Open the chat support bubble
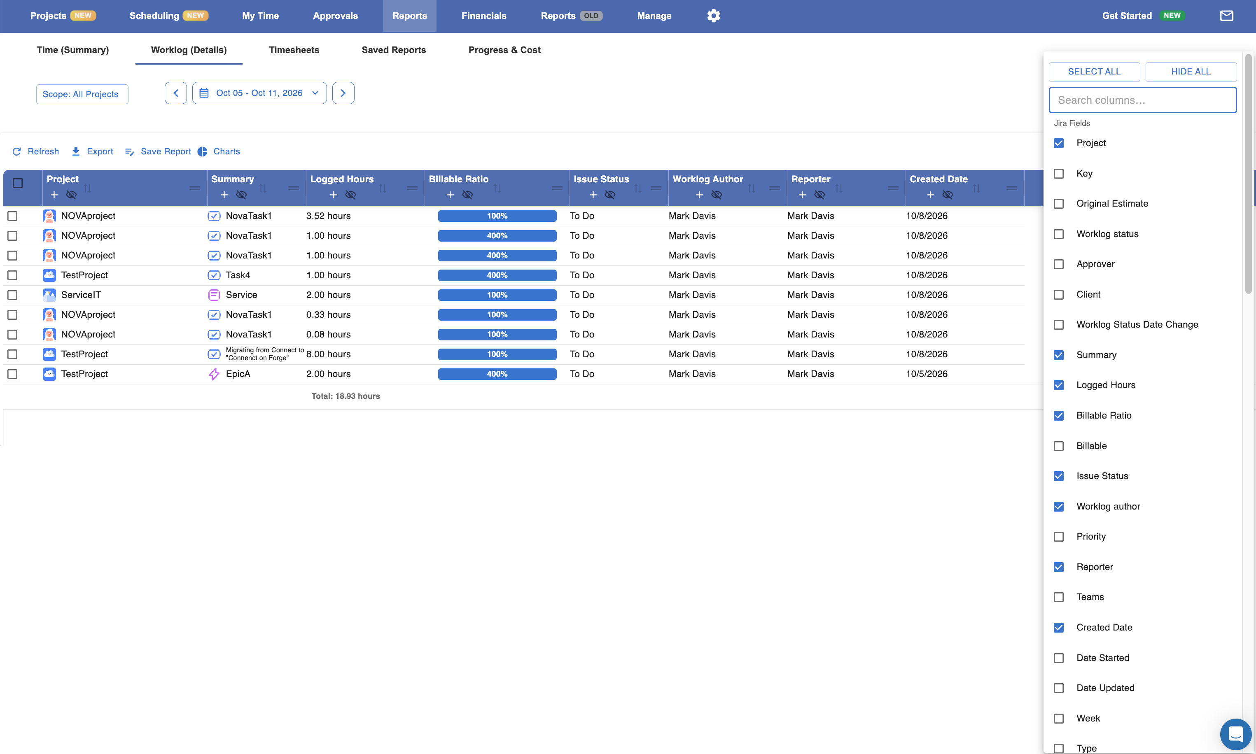1256x754 pixels. click(x=1235, y=734)
